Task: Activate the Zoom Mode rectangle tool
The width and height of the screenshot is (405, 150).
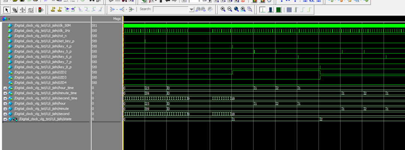Action: (x=15, y=9)
